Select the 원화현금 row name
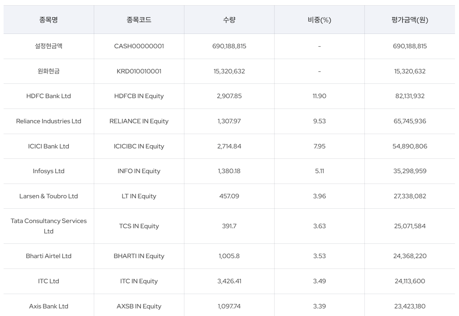The height and width of the screenshot is (316, 459). [49, 71]
